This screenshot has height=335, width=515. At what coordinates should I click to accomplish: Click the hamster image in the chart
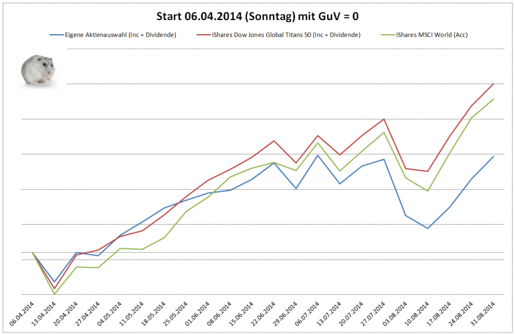pyautogui.click(x=38, y=70)
